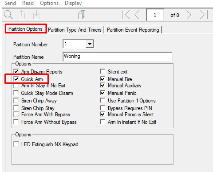
Task: Click the Partition Name field
Action: point(118,57)
